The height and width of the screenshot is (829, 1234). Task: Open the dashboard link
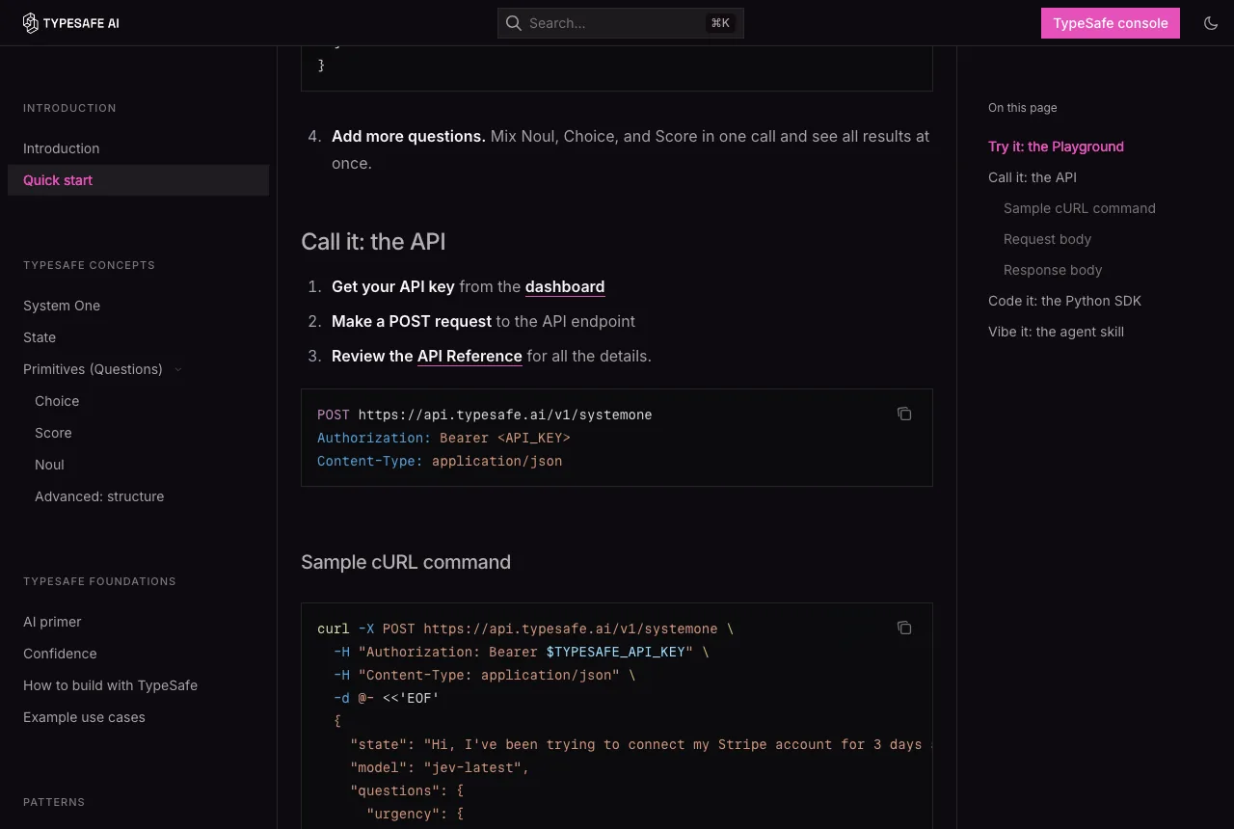pyautogui.click(x=565, y=286)
